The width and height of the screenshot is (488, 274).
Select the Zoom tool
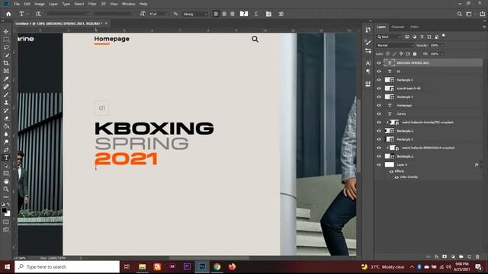[x=6, y=190]
